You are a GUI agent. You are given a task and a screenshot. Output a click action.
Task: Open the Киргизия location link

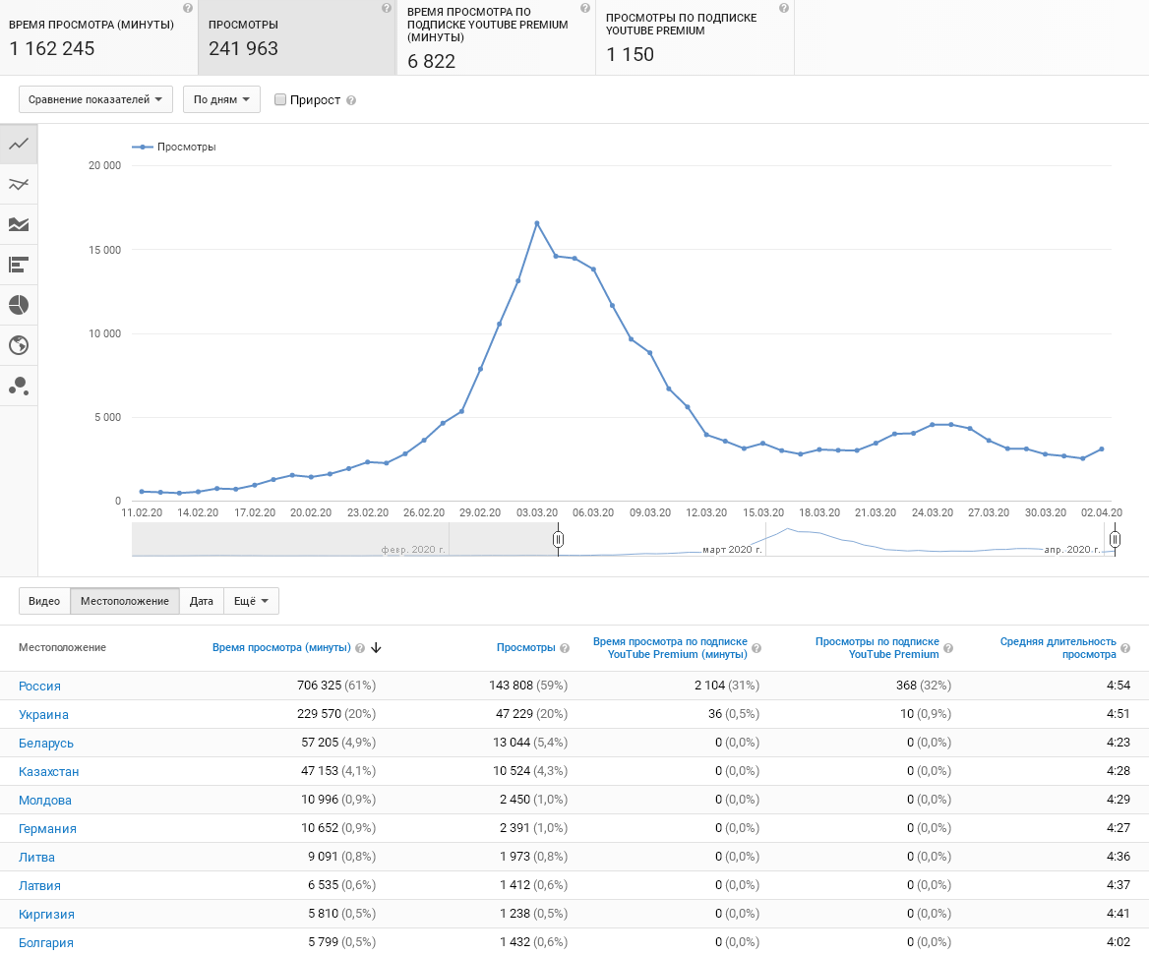pyautogui.click(x=46, y=915)
